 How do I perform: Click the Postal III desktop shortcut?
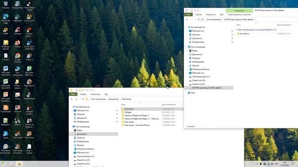18,109
